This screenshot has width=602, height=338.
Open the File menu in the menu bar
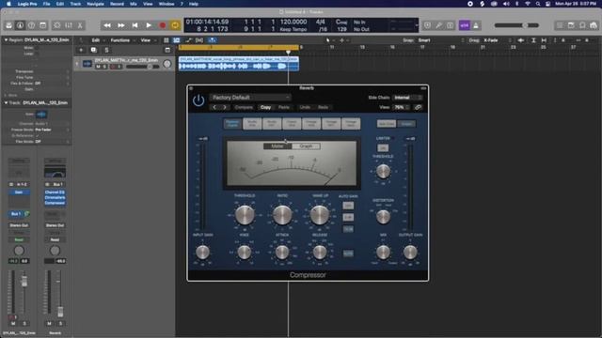[46, 4]
